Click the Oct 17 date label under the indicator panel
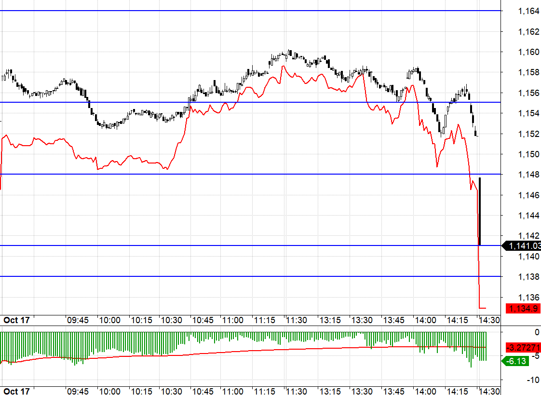 [16, 391]
